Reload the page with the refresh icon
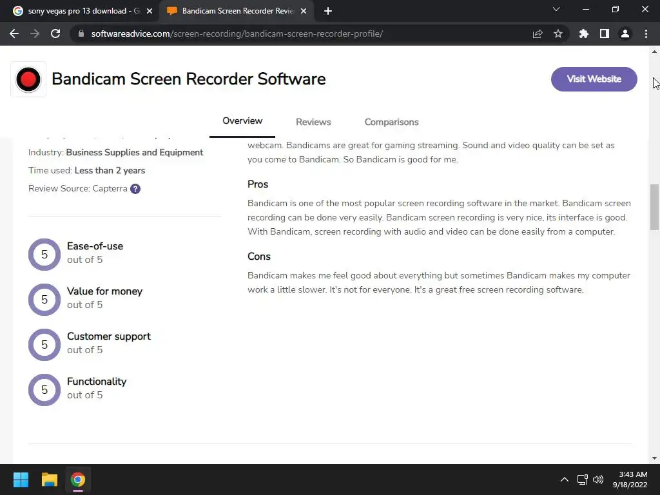The image size is (660, 495). (55, 34)
